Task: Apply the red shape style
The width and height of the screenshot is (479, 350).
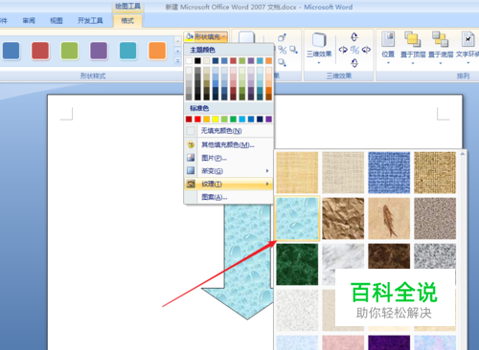Action: [x=40, y=51]
